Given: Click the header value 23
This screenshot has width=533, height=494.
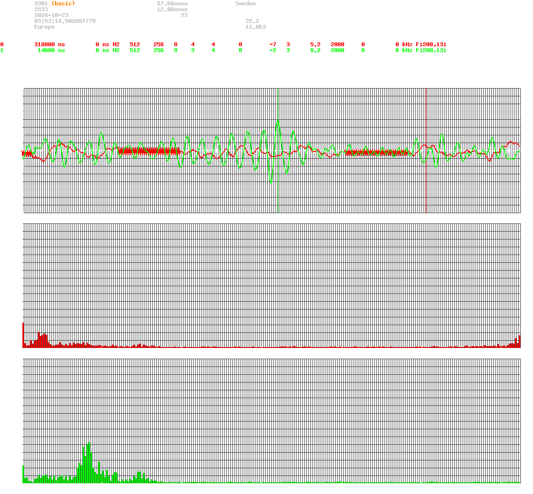Looking at the screenshot, I should 184,15.
